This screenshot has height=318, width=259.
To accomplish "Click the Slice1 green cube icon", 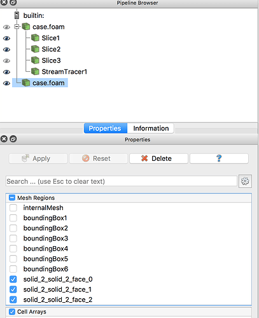I will (x=35, y=38).
